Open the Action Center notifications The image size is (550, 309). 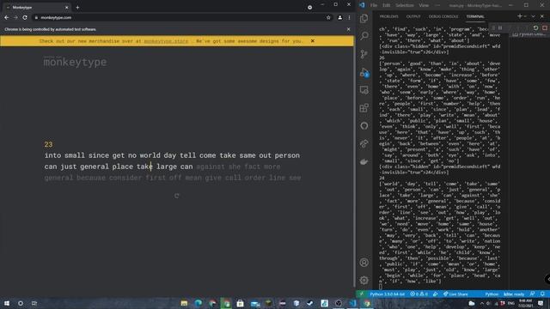coord(541,303)
